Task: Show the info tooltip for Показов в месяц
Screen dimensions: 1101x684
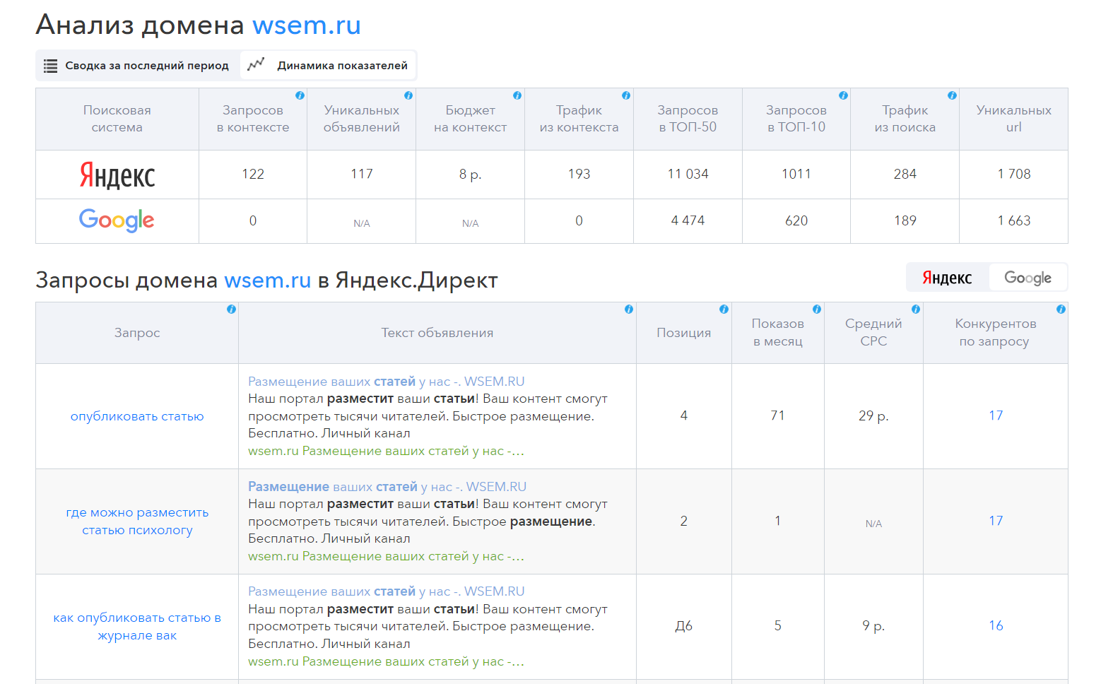Action: point(817,309)
